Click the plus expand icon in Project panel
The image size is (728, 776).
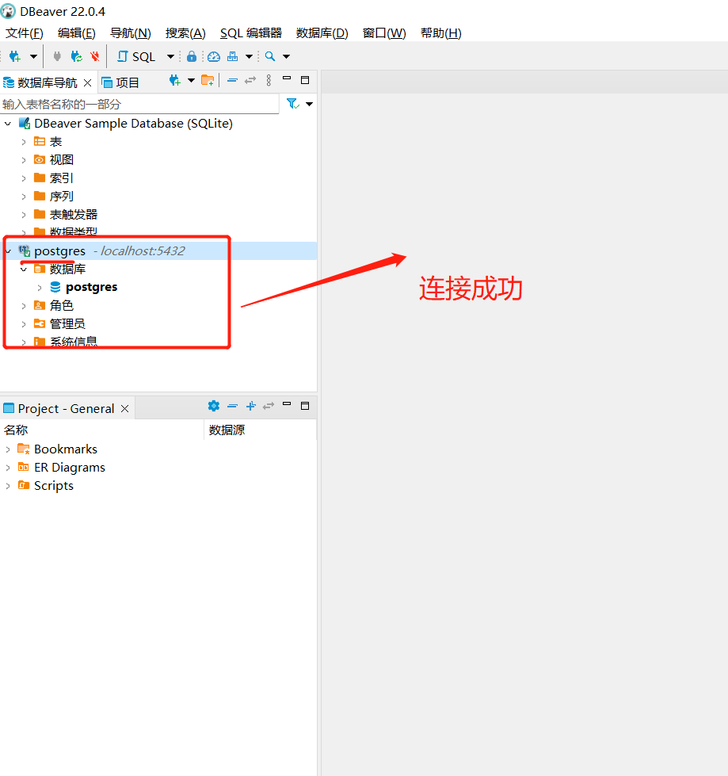251,406
